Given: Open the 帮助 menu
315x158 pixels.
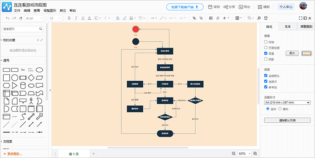Looking at the screenshot, I should 73,11.
